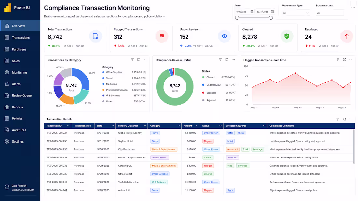The image size is (358, 201).
Task: Click the Reports bar chart icon
Action: coord(7,107)
